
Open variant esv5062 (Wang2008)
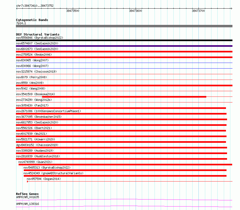(31, 88)
